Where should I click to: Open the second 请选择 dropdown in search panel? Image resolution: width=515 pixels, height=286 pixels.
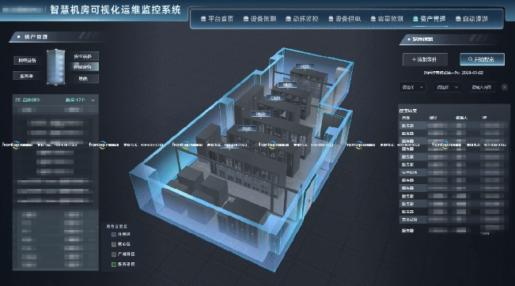point(447,87)
